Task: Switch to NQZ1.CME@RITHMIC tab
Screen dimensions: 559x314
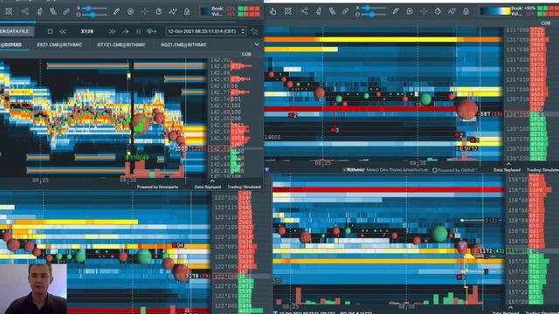Action: click(x=183, y=44)
